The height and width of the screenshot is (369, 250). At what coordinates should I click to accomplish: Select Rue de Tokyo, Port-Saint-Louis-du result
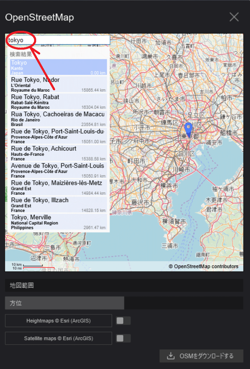pyautogui.click(x=59, y=136)
